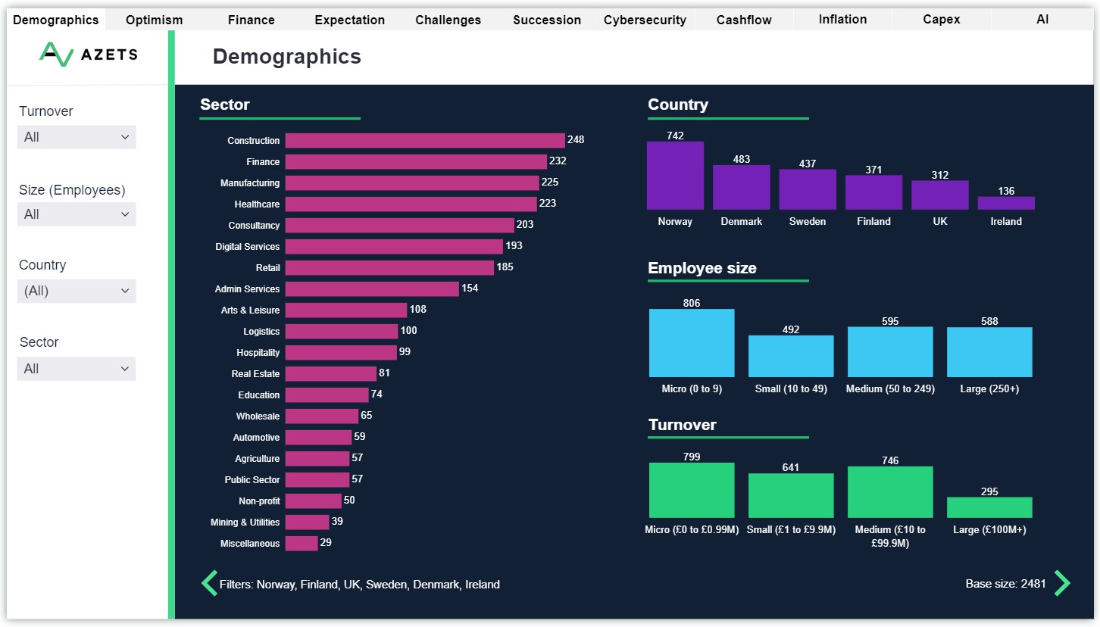
Task: Expand the Sector filter dropdown
Action: pos(77,369)
